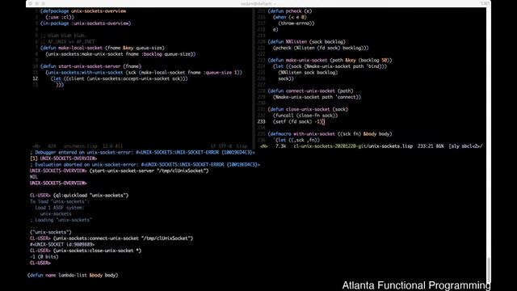
Task: Click the with-unix-socket sck line
Action: coord(144,73)
